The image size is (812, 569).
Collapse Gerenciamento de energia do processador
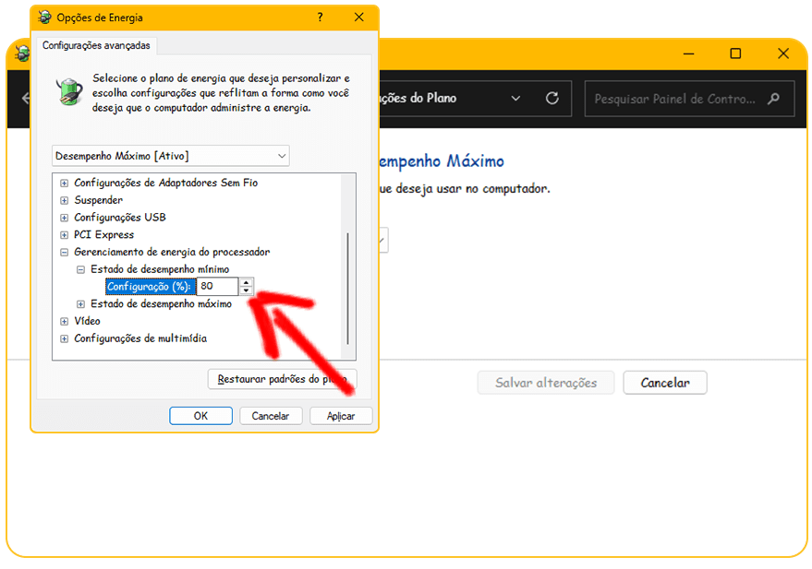click(x=65, y=252)
